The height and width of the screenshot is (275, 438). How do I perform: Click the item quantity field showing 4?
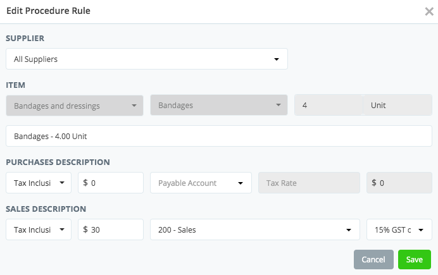click(x=329, y=106)
